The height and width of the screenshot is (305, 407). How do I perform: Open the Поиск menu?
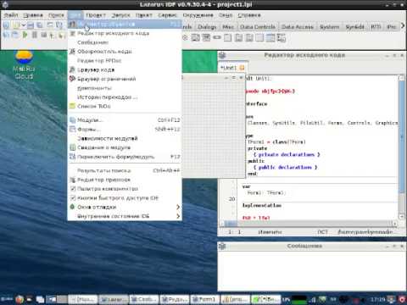[x=56, y=15]
